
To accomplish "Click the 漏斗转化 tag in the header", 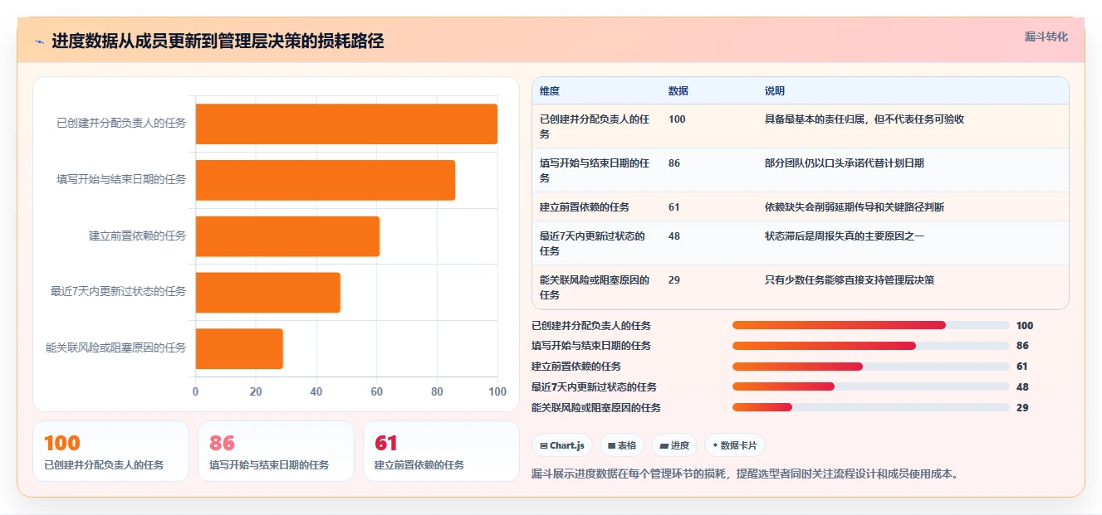I will pyautogui.click(x=1046, y=37).
